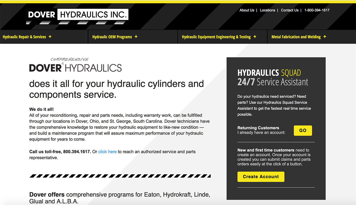
Task: Click the 'Returning Customers' label
Action: point(258,128)
